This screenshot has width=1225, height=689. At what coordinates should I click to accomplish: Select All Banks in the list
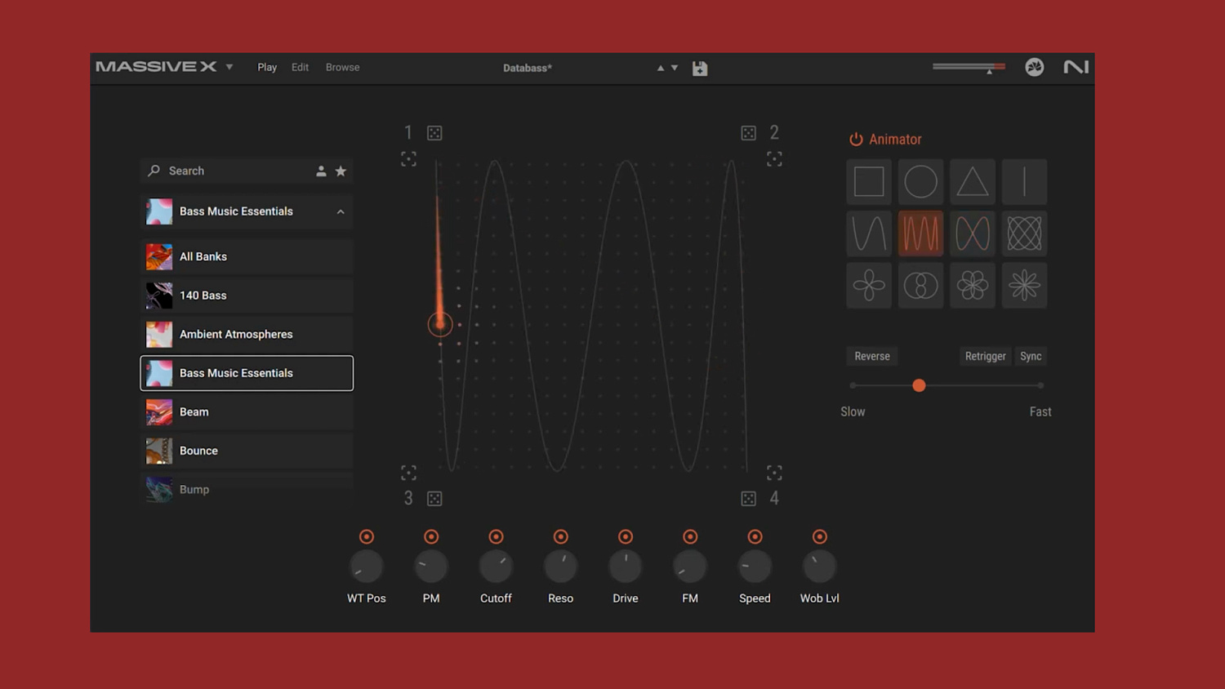(247, 257)
